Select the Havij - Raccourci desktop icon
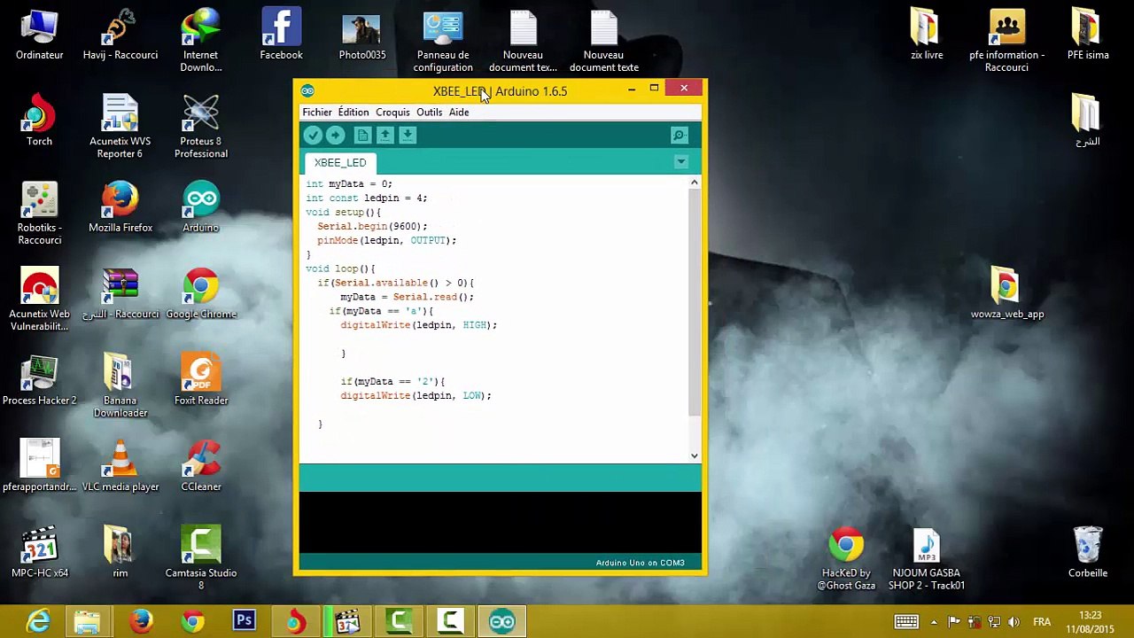This screenshot has height=638, width=1134. 120,35
